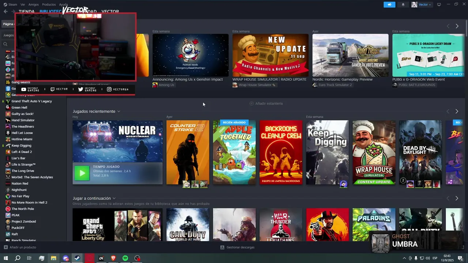Enter Big Picture mode via monitor icon
The image size is (468, 263).
[x=439, y=4]
